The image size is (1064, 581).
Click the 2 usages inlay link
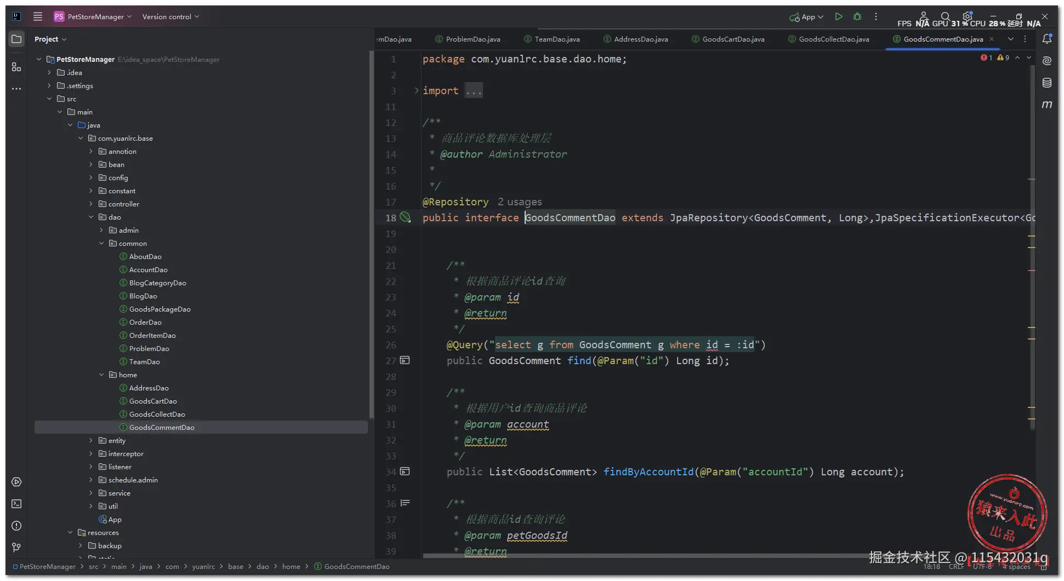point(520,202)
